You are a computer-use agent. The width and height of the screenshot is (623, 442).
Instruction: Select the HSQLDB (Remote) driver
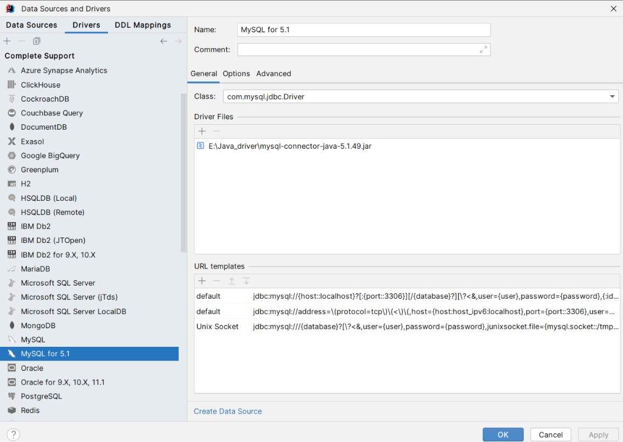(x=89, y=212)
